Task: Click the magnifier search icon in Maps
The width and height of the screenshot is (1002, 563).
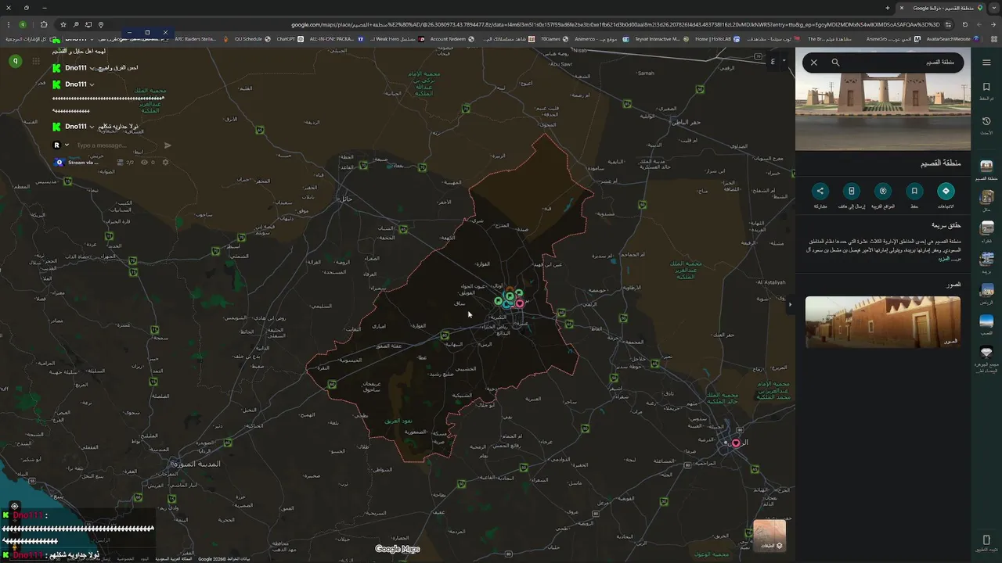Action: click(x=835, y=63)
